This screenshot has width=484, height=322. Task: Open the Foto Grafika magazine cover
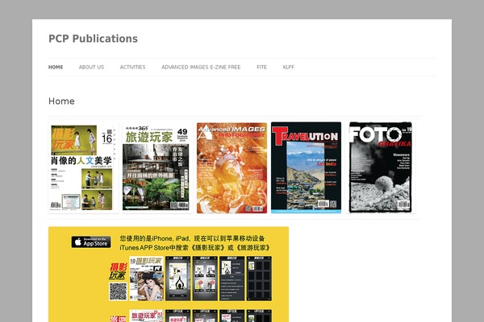coord(380,167)
